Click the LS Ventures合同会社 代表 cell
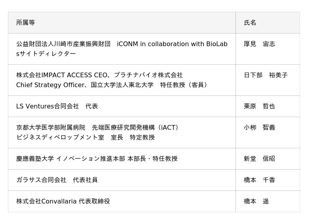Viewport: 315px width, 224px height. point(57,106)
